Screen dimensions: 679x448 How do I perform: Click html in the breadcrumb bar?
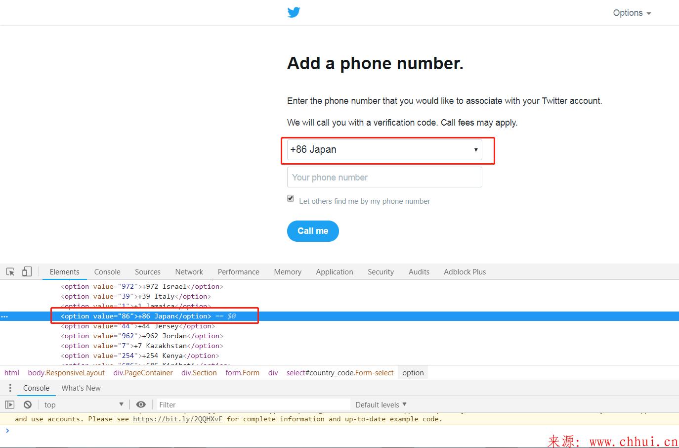coord(12,373)
